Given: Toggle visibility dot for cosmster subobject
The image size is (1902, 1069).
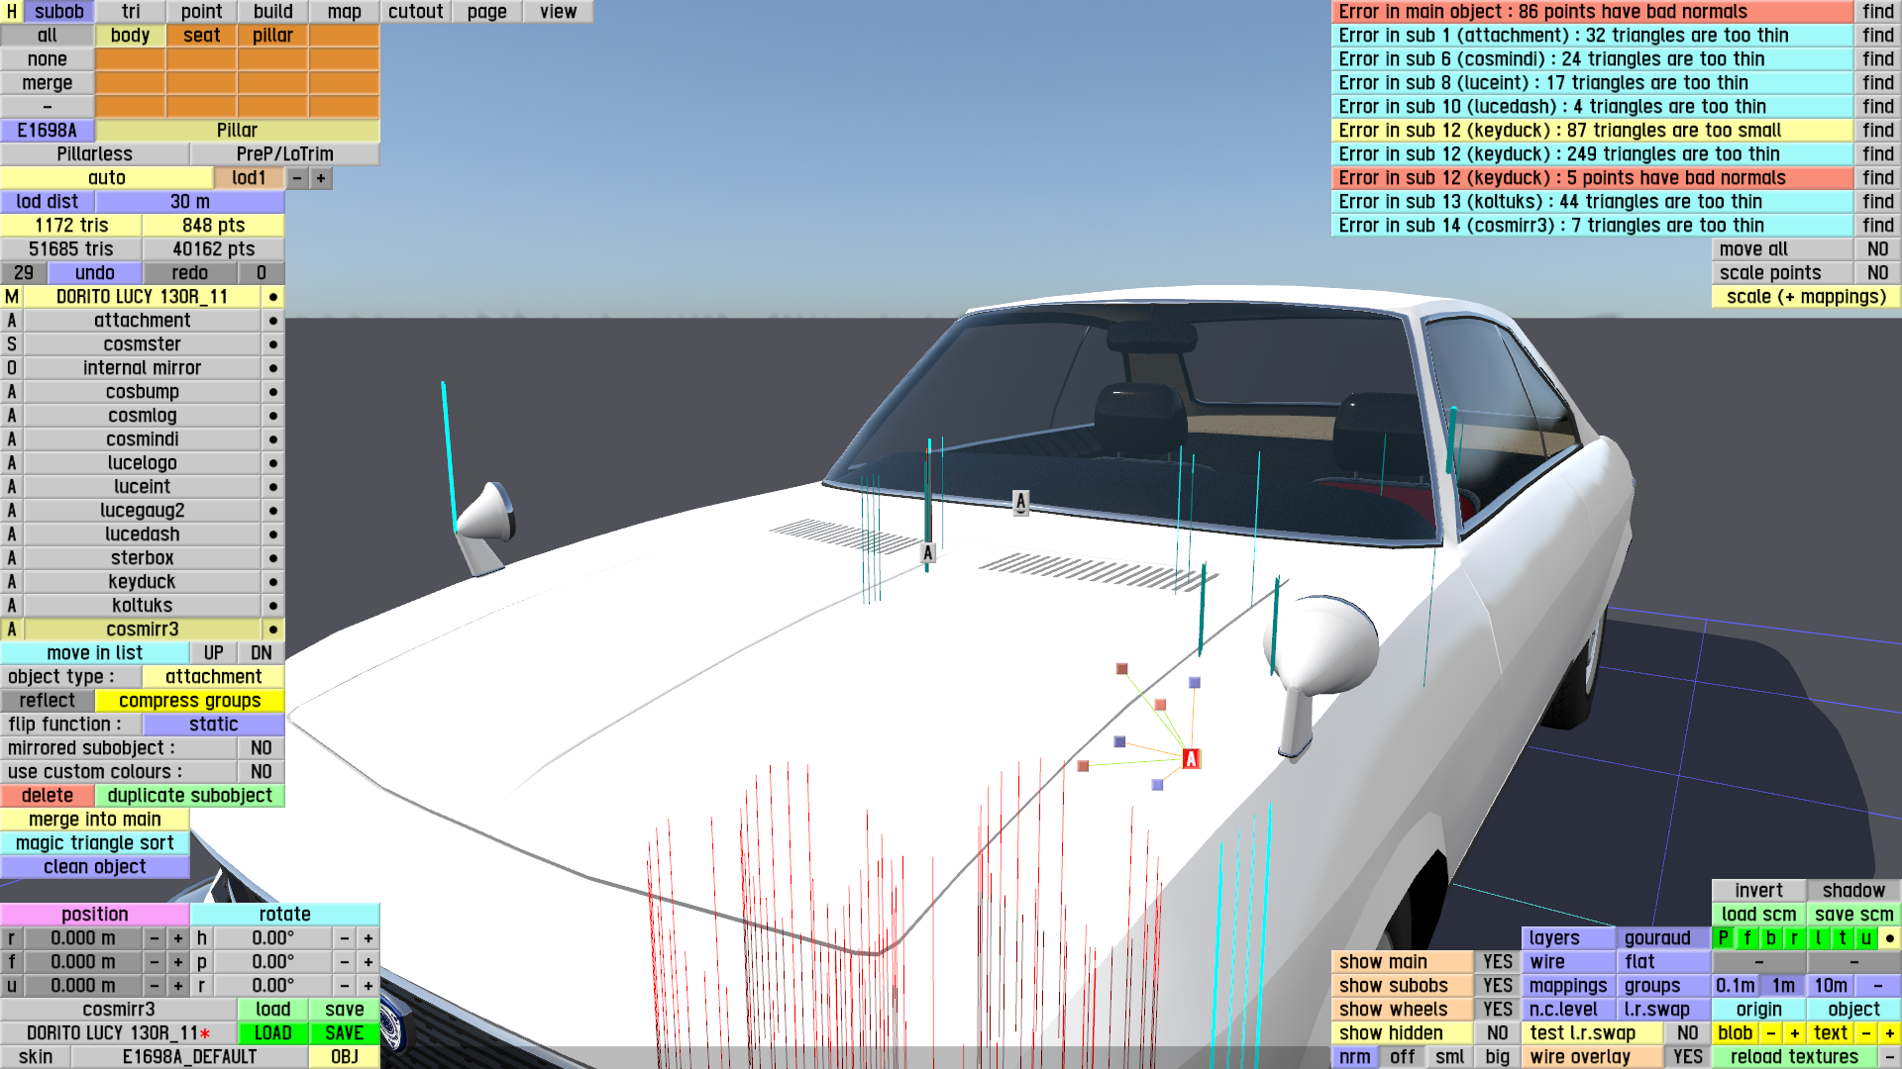Looking at the screenshot, I should tap(272, 344).
